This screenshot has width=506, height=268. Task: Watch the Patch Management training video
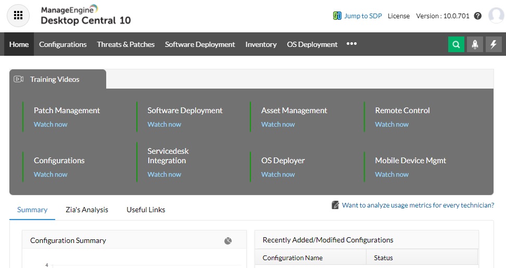coord(50,124)
